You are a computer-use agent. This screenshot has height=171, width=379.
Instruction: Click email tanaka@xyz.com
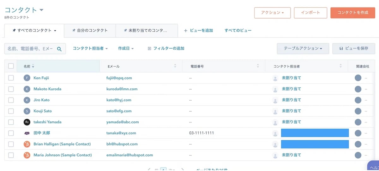click(x=121, y=133)
